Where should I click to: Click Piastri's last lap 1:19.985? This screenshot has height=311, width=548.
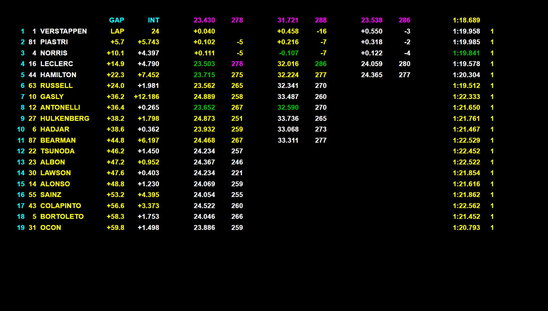(x=466, y=42)
